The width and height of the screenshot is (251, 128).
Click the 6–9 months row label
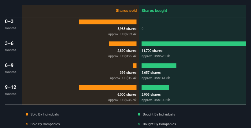(11, 68)
